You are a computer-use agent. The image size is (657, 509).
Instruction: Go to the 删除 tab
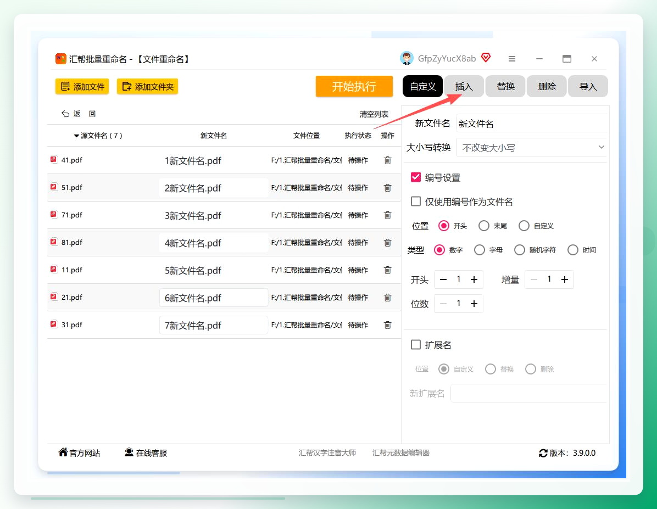[547, 86]
